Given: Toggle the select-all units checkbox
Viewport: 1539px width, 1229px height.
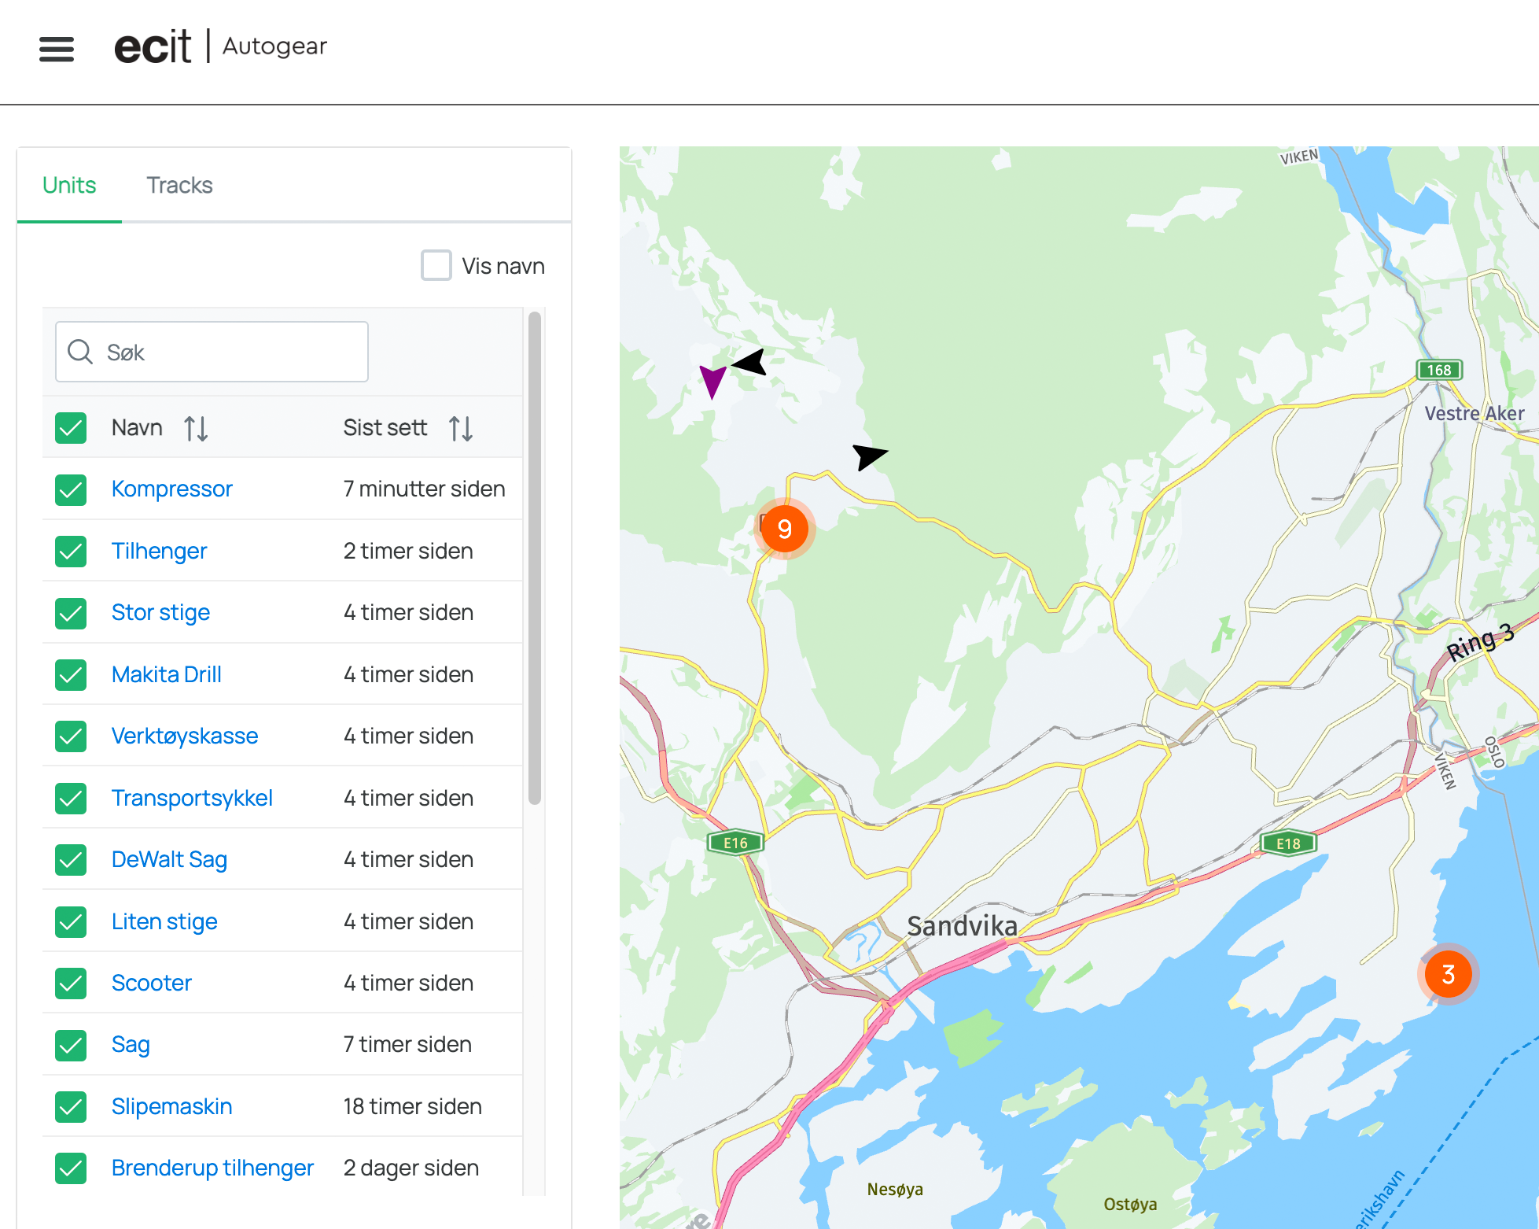Looking at the screenshot, I should [71, 428].
